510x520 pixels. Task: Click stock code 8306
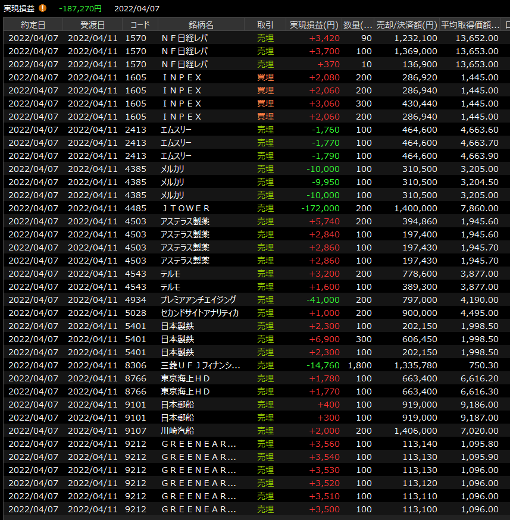(x=136, y=365)
